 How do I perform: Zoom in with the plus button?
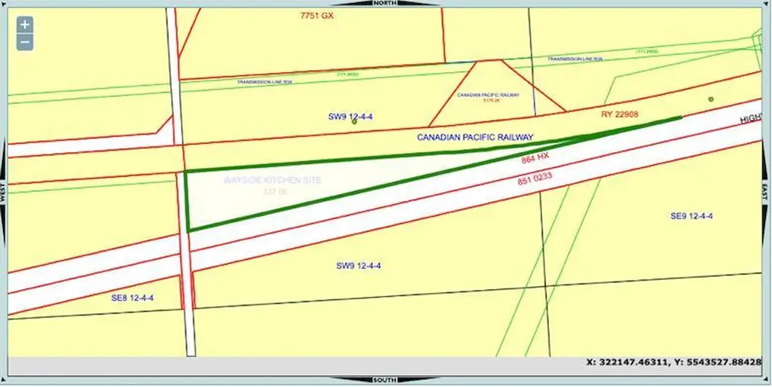[x=25, y=24]
